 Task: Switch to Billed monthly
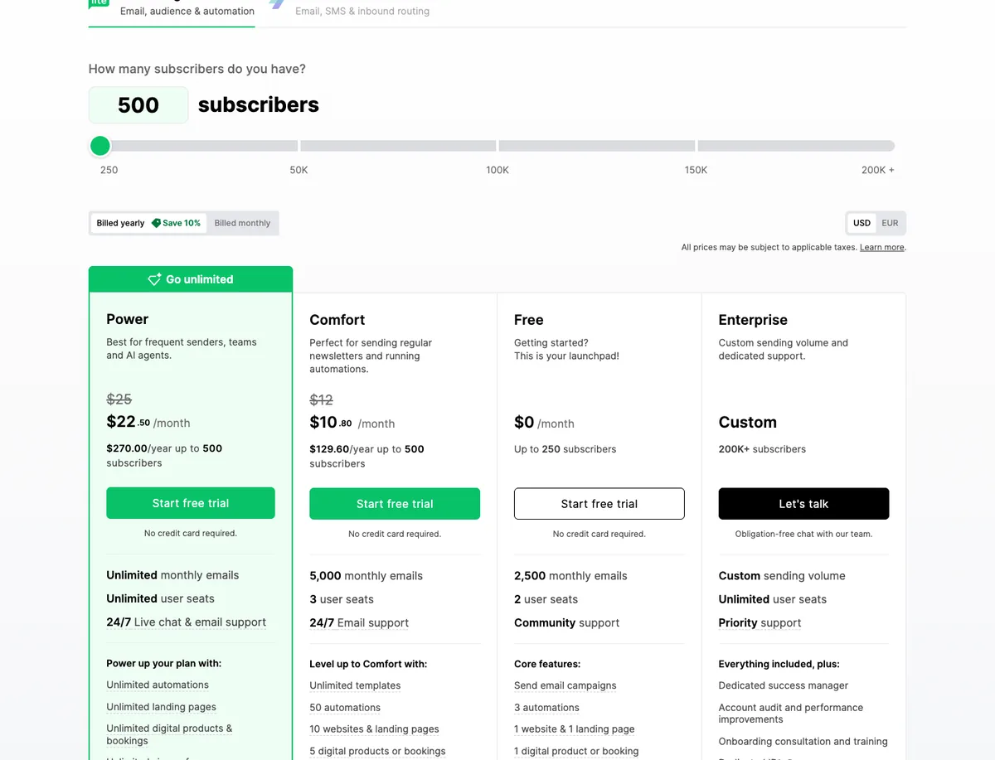coord(242,223)
